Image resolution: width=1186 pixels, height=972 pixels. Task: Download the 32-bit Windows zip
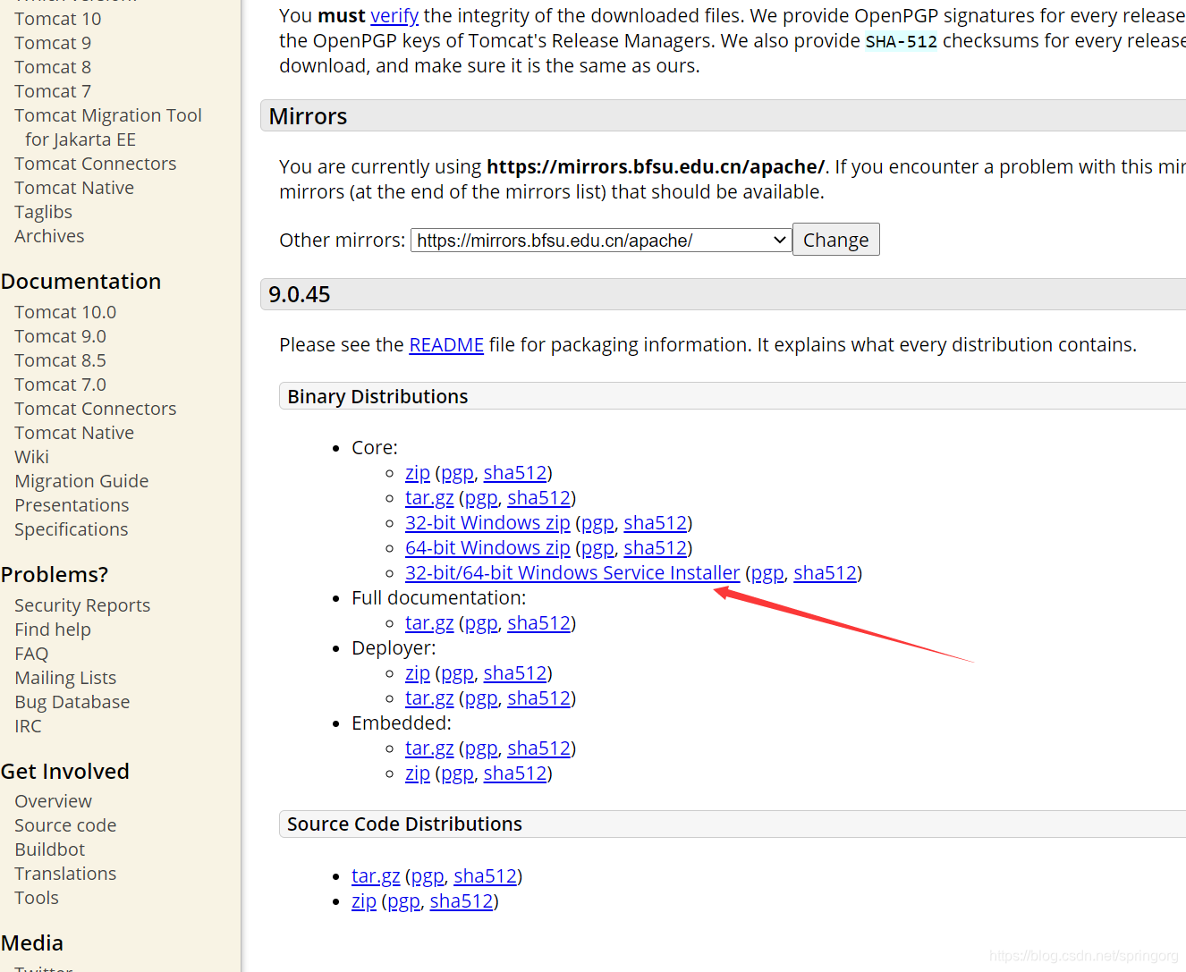(487, 523)
